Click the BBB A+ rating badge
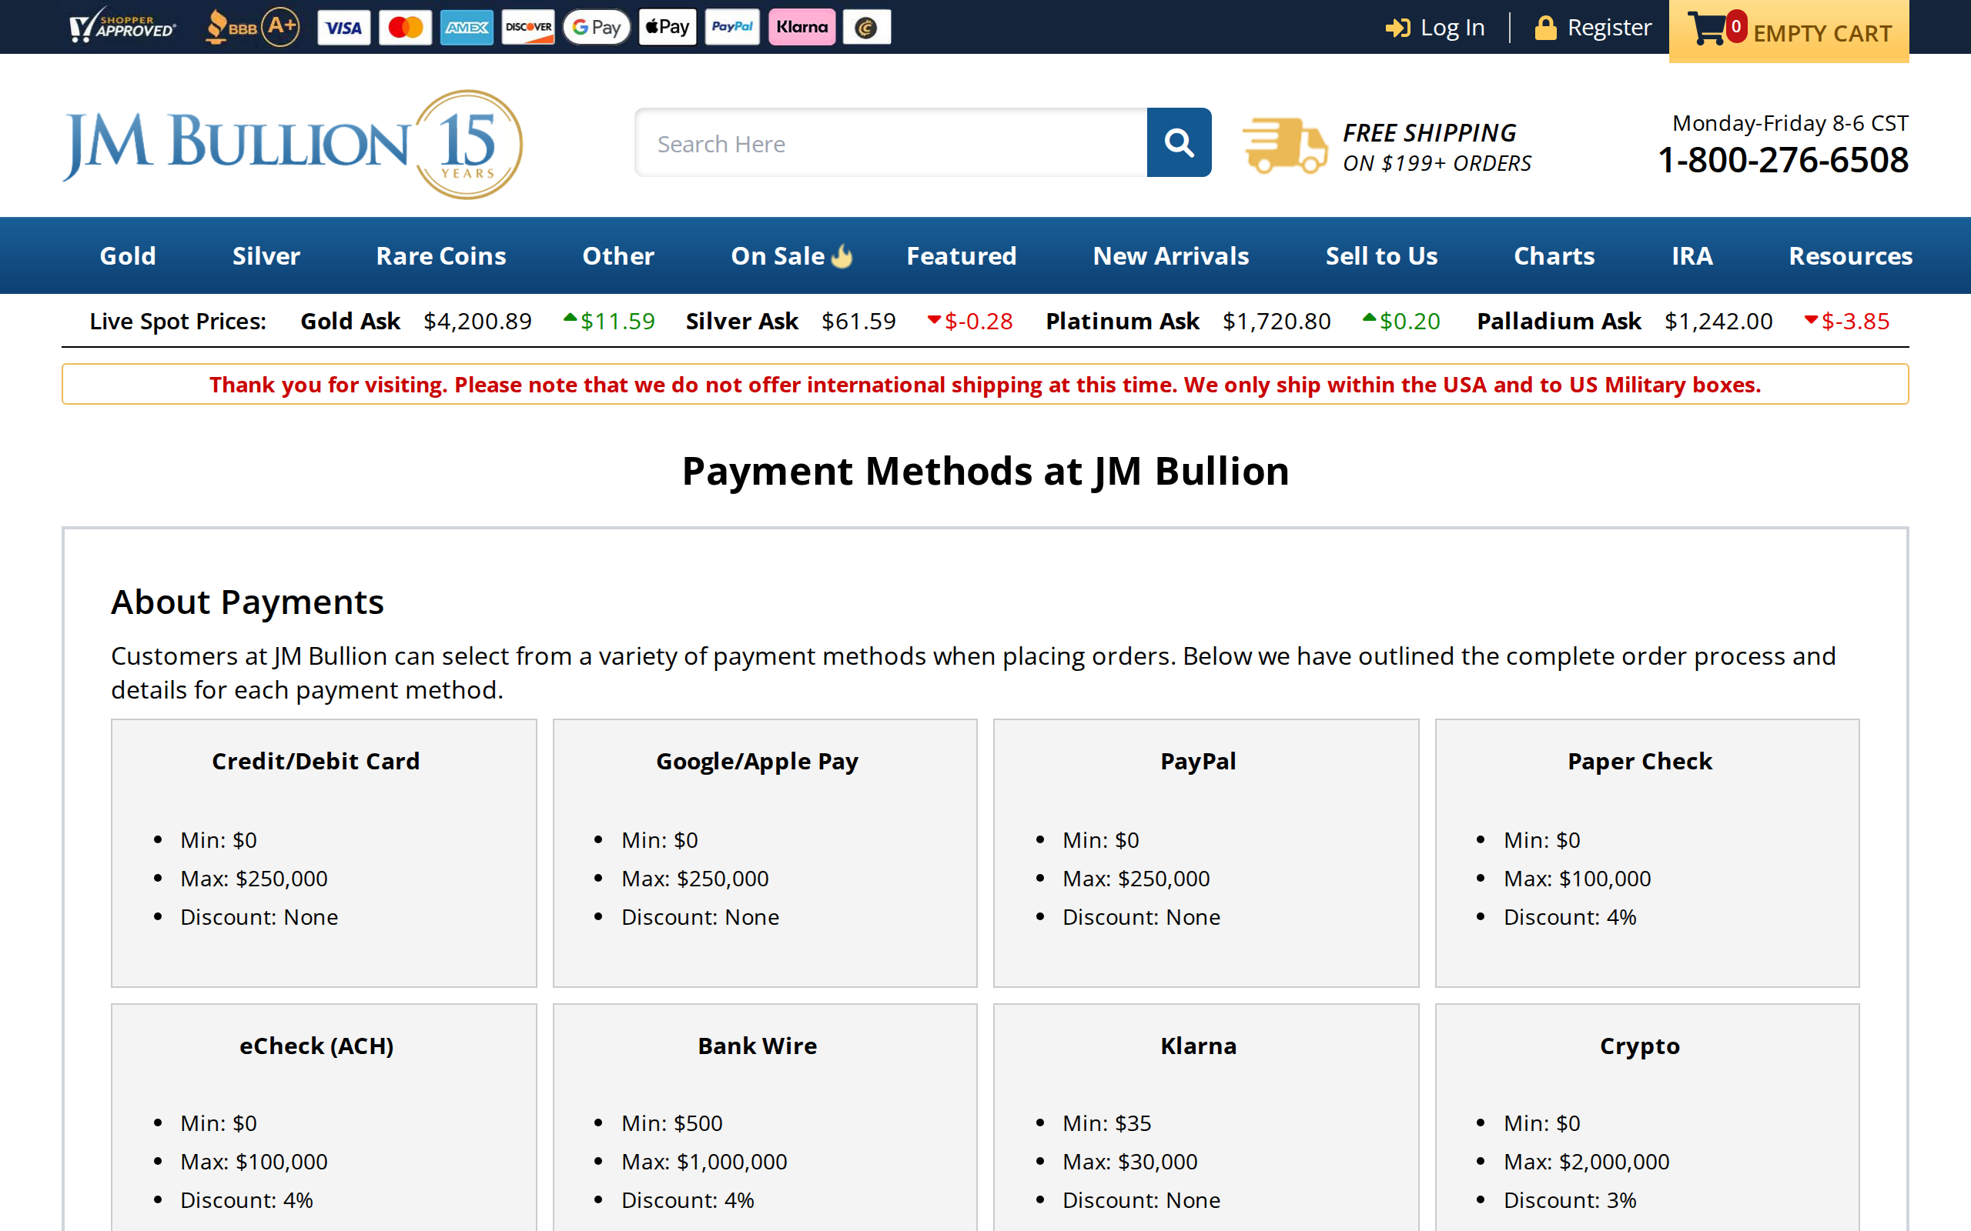The image size is (1971, 1231). (x=252, y=27)
